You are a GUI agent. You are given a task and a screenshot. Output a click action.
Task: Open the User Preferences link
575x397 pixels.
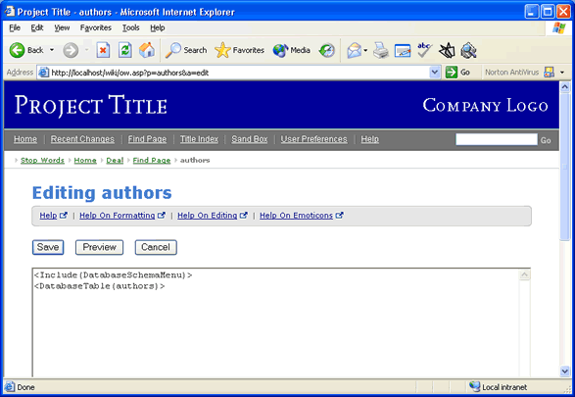[313, 139]
